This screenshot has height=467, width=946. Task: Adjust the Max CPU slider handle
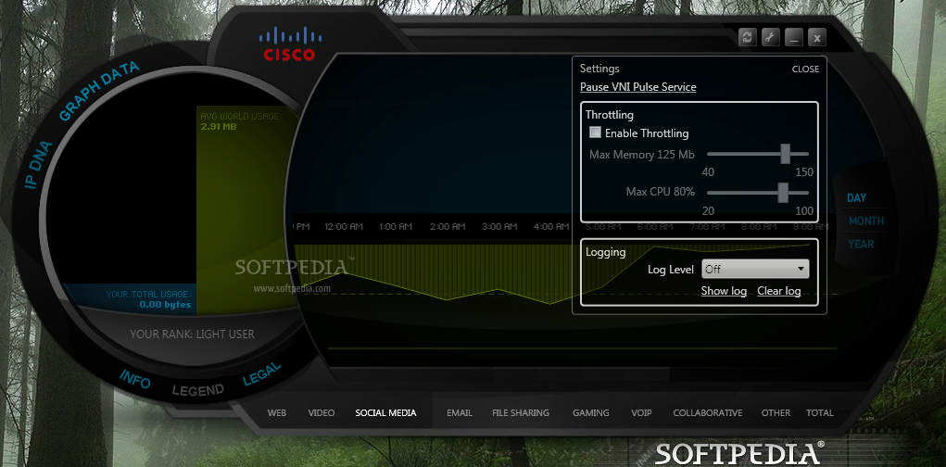[783, 193]
